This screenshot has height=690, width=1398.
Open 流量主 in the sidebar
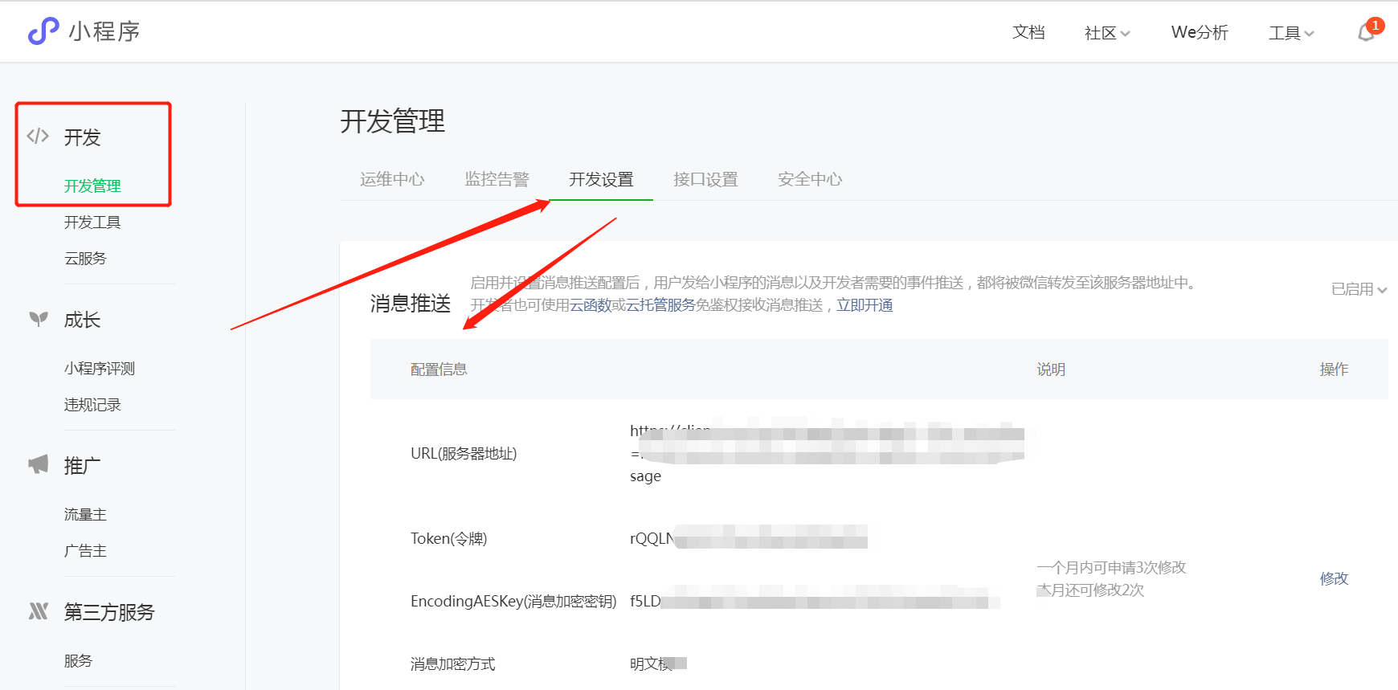85,514
